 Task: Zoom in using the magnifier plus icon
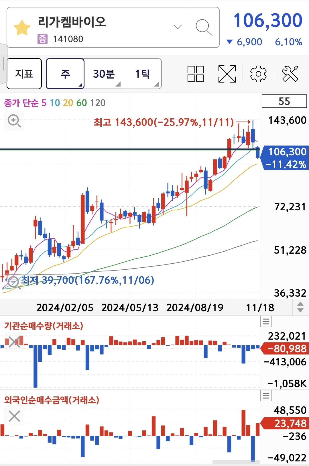pos(14,121)
